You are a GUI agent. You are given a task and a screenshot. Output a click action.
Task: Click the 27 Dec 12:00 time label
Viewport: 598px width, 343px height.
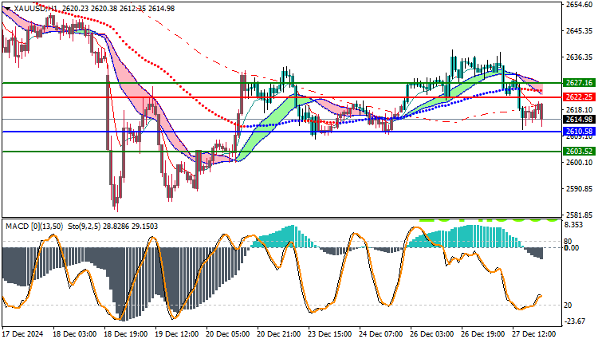point(534,334)
